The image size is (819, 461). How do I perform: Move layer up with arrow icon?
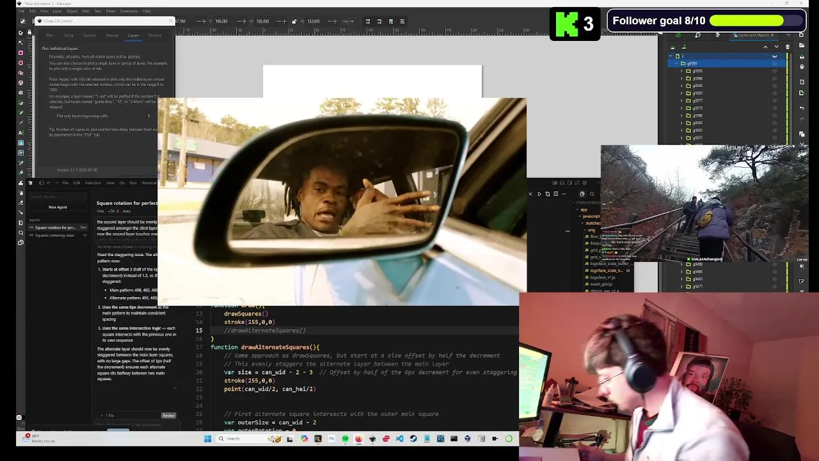tap(765, 47)
